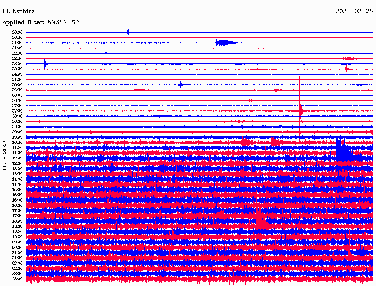
Task: Select the 03:30 time label
Action: (x=17, y=69)
